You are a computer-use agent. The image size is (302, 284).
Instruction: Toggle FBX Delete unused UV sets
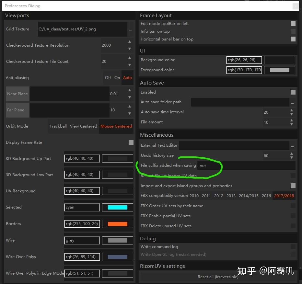pyautogui.click(x=293, y=226)
